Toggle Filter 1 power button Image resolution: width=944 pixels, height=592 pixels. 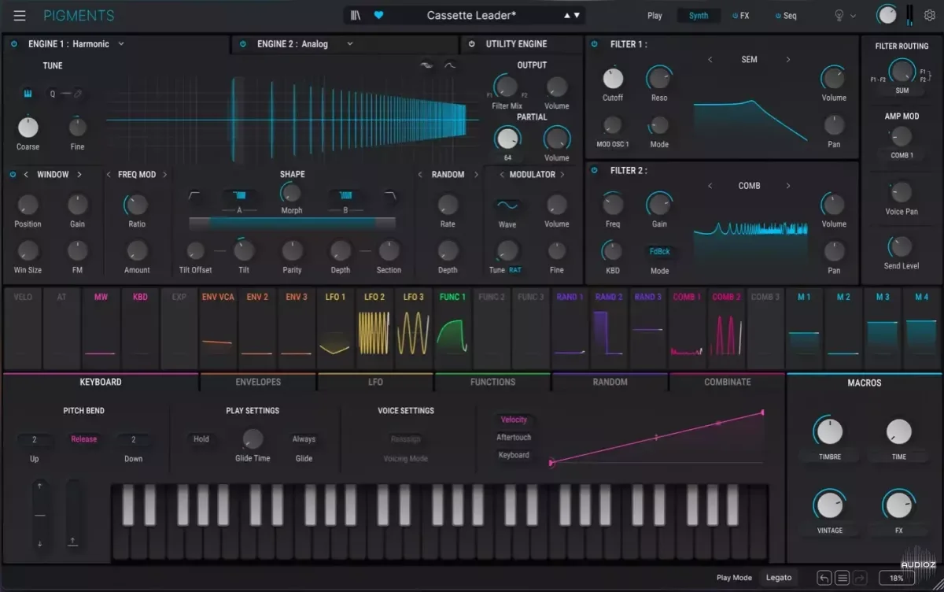pyautogui.click(x=596, y=44)
